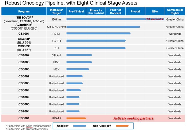Click the orange Non-Oncology legend arrow
Viewport: 187px width, 130px height.
(x=122, y=126)
